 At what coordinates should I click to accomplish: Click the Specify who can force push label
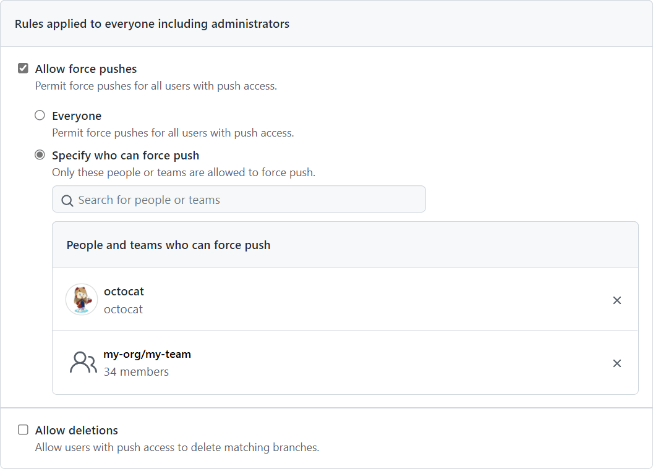click(126, 155)
